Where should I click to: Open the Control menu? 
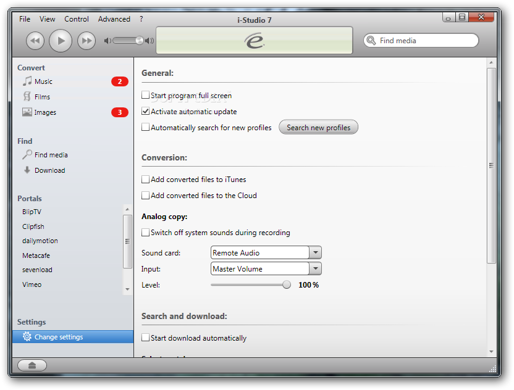[x=77, y=19]
